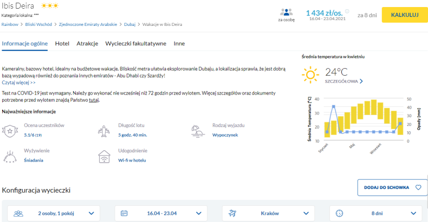Open the Czytaj więcej link
This screenshot has width=428, height=222.
click(18, 83)
